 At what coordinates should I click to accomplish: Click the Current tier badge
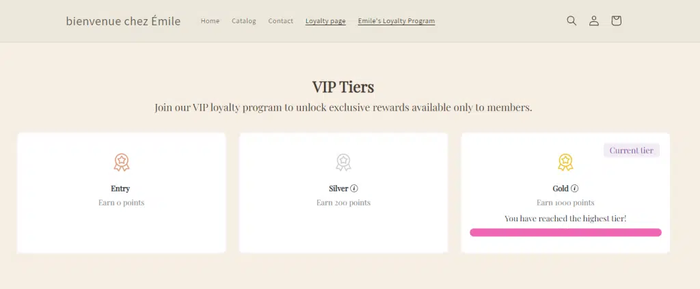631,150
